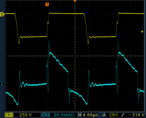Screen dimensions: 146x118
Task: Select the highlighted Ch1 label beside 250 V
Action: [9, 115]
